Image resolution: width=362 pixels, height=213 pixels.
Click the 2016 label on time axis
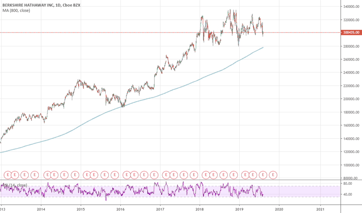[x=120, y=209]
